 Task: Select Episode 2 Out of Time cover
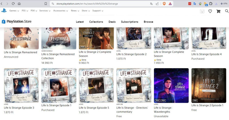click(x=134, y=38)
